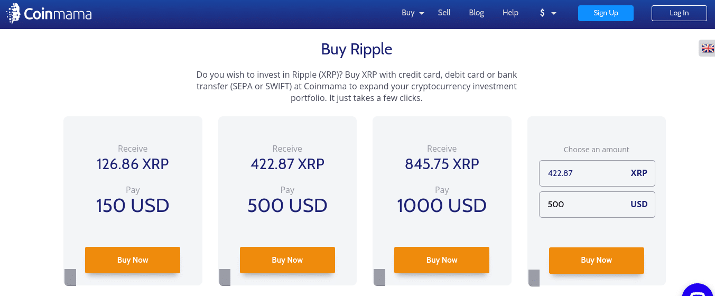
Task: Click the XRP amount input field
Action: coord(597,173)
